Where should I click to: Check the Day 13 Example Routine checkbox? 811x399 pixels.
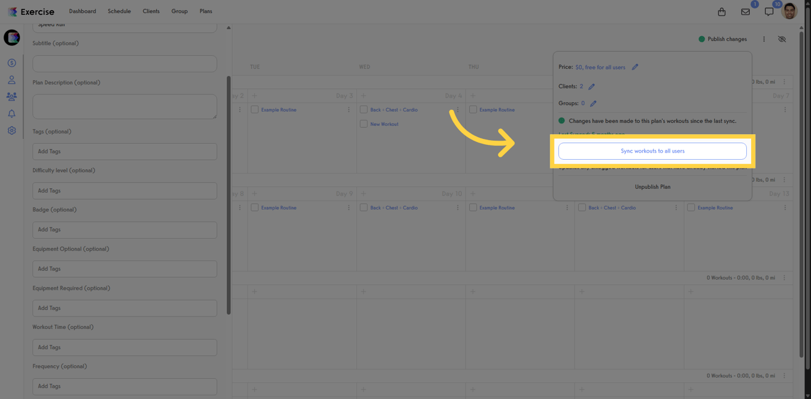(x=691, y=208)
